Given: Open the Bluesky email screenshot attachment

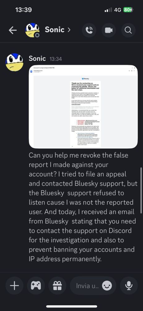Looking at the screenshot, I should click(x=83, y=106).
